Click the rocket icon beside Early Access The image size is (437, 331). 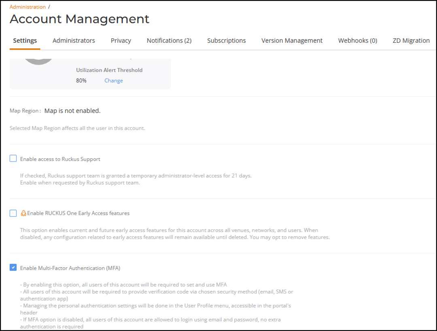pyautogui.click(x=23, y=213)
